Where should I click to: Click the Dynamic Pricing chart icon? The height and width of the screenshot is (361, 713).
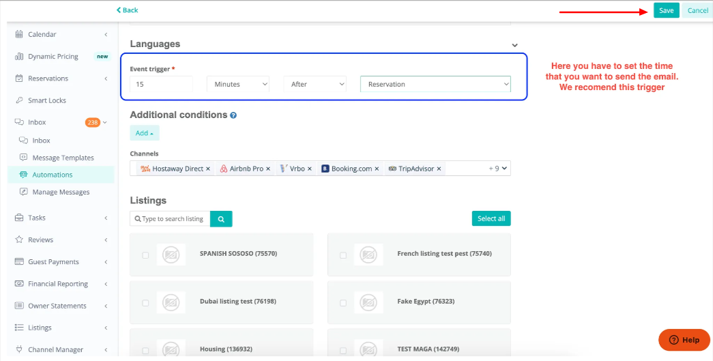(19, 57)
